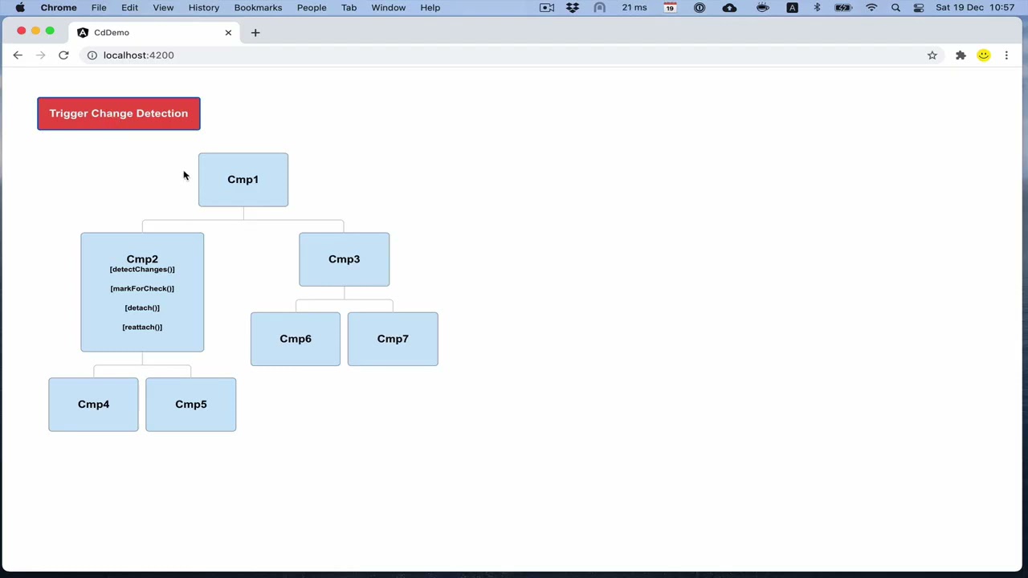
Task: Open the Wi-Fi menu bar icon
Action: tap(871, 8)
